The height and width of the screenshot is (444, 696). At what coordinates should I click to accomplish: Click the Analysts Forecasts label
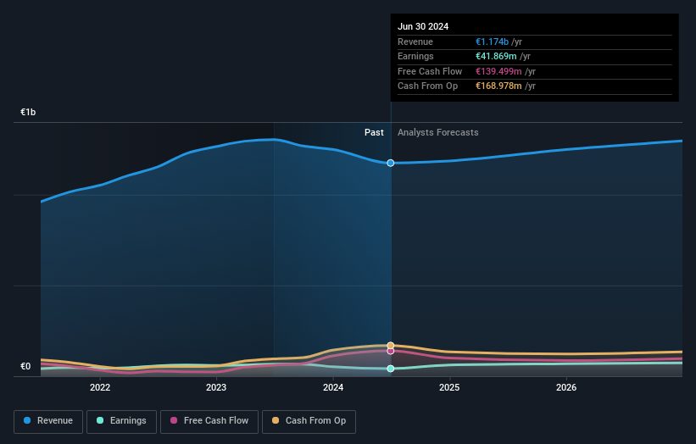click(x=437, y=133)
